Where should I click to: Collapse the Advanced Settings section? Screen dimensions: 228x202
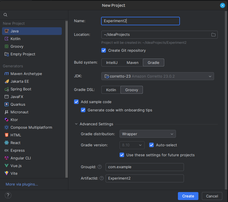coord(76,124)
